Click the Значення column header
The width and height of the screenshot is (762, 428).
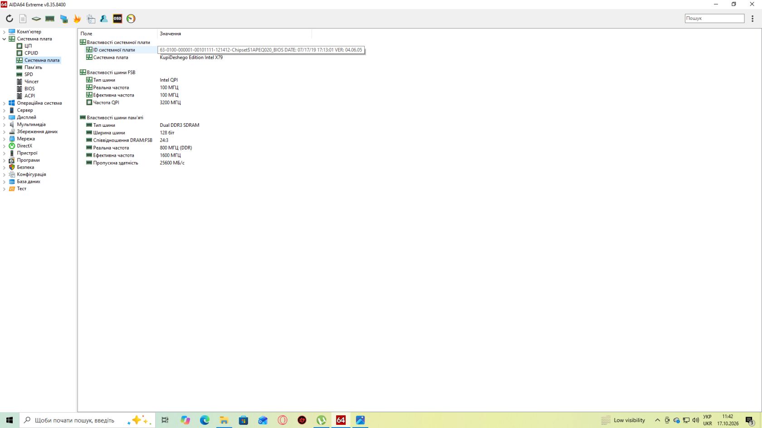coord(234,34)
